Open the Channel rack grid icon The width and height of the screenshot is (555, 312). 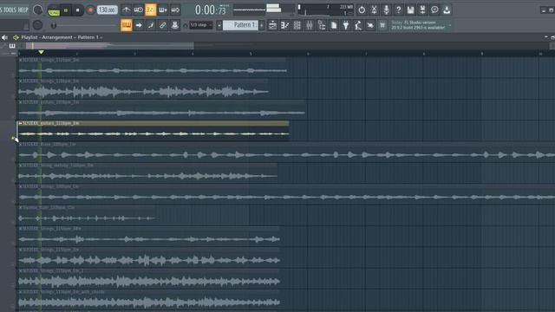click(x=297, y=25)
